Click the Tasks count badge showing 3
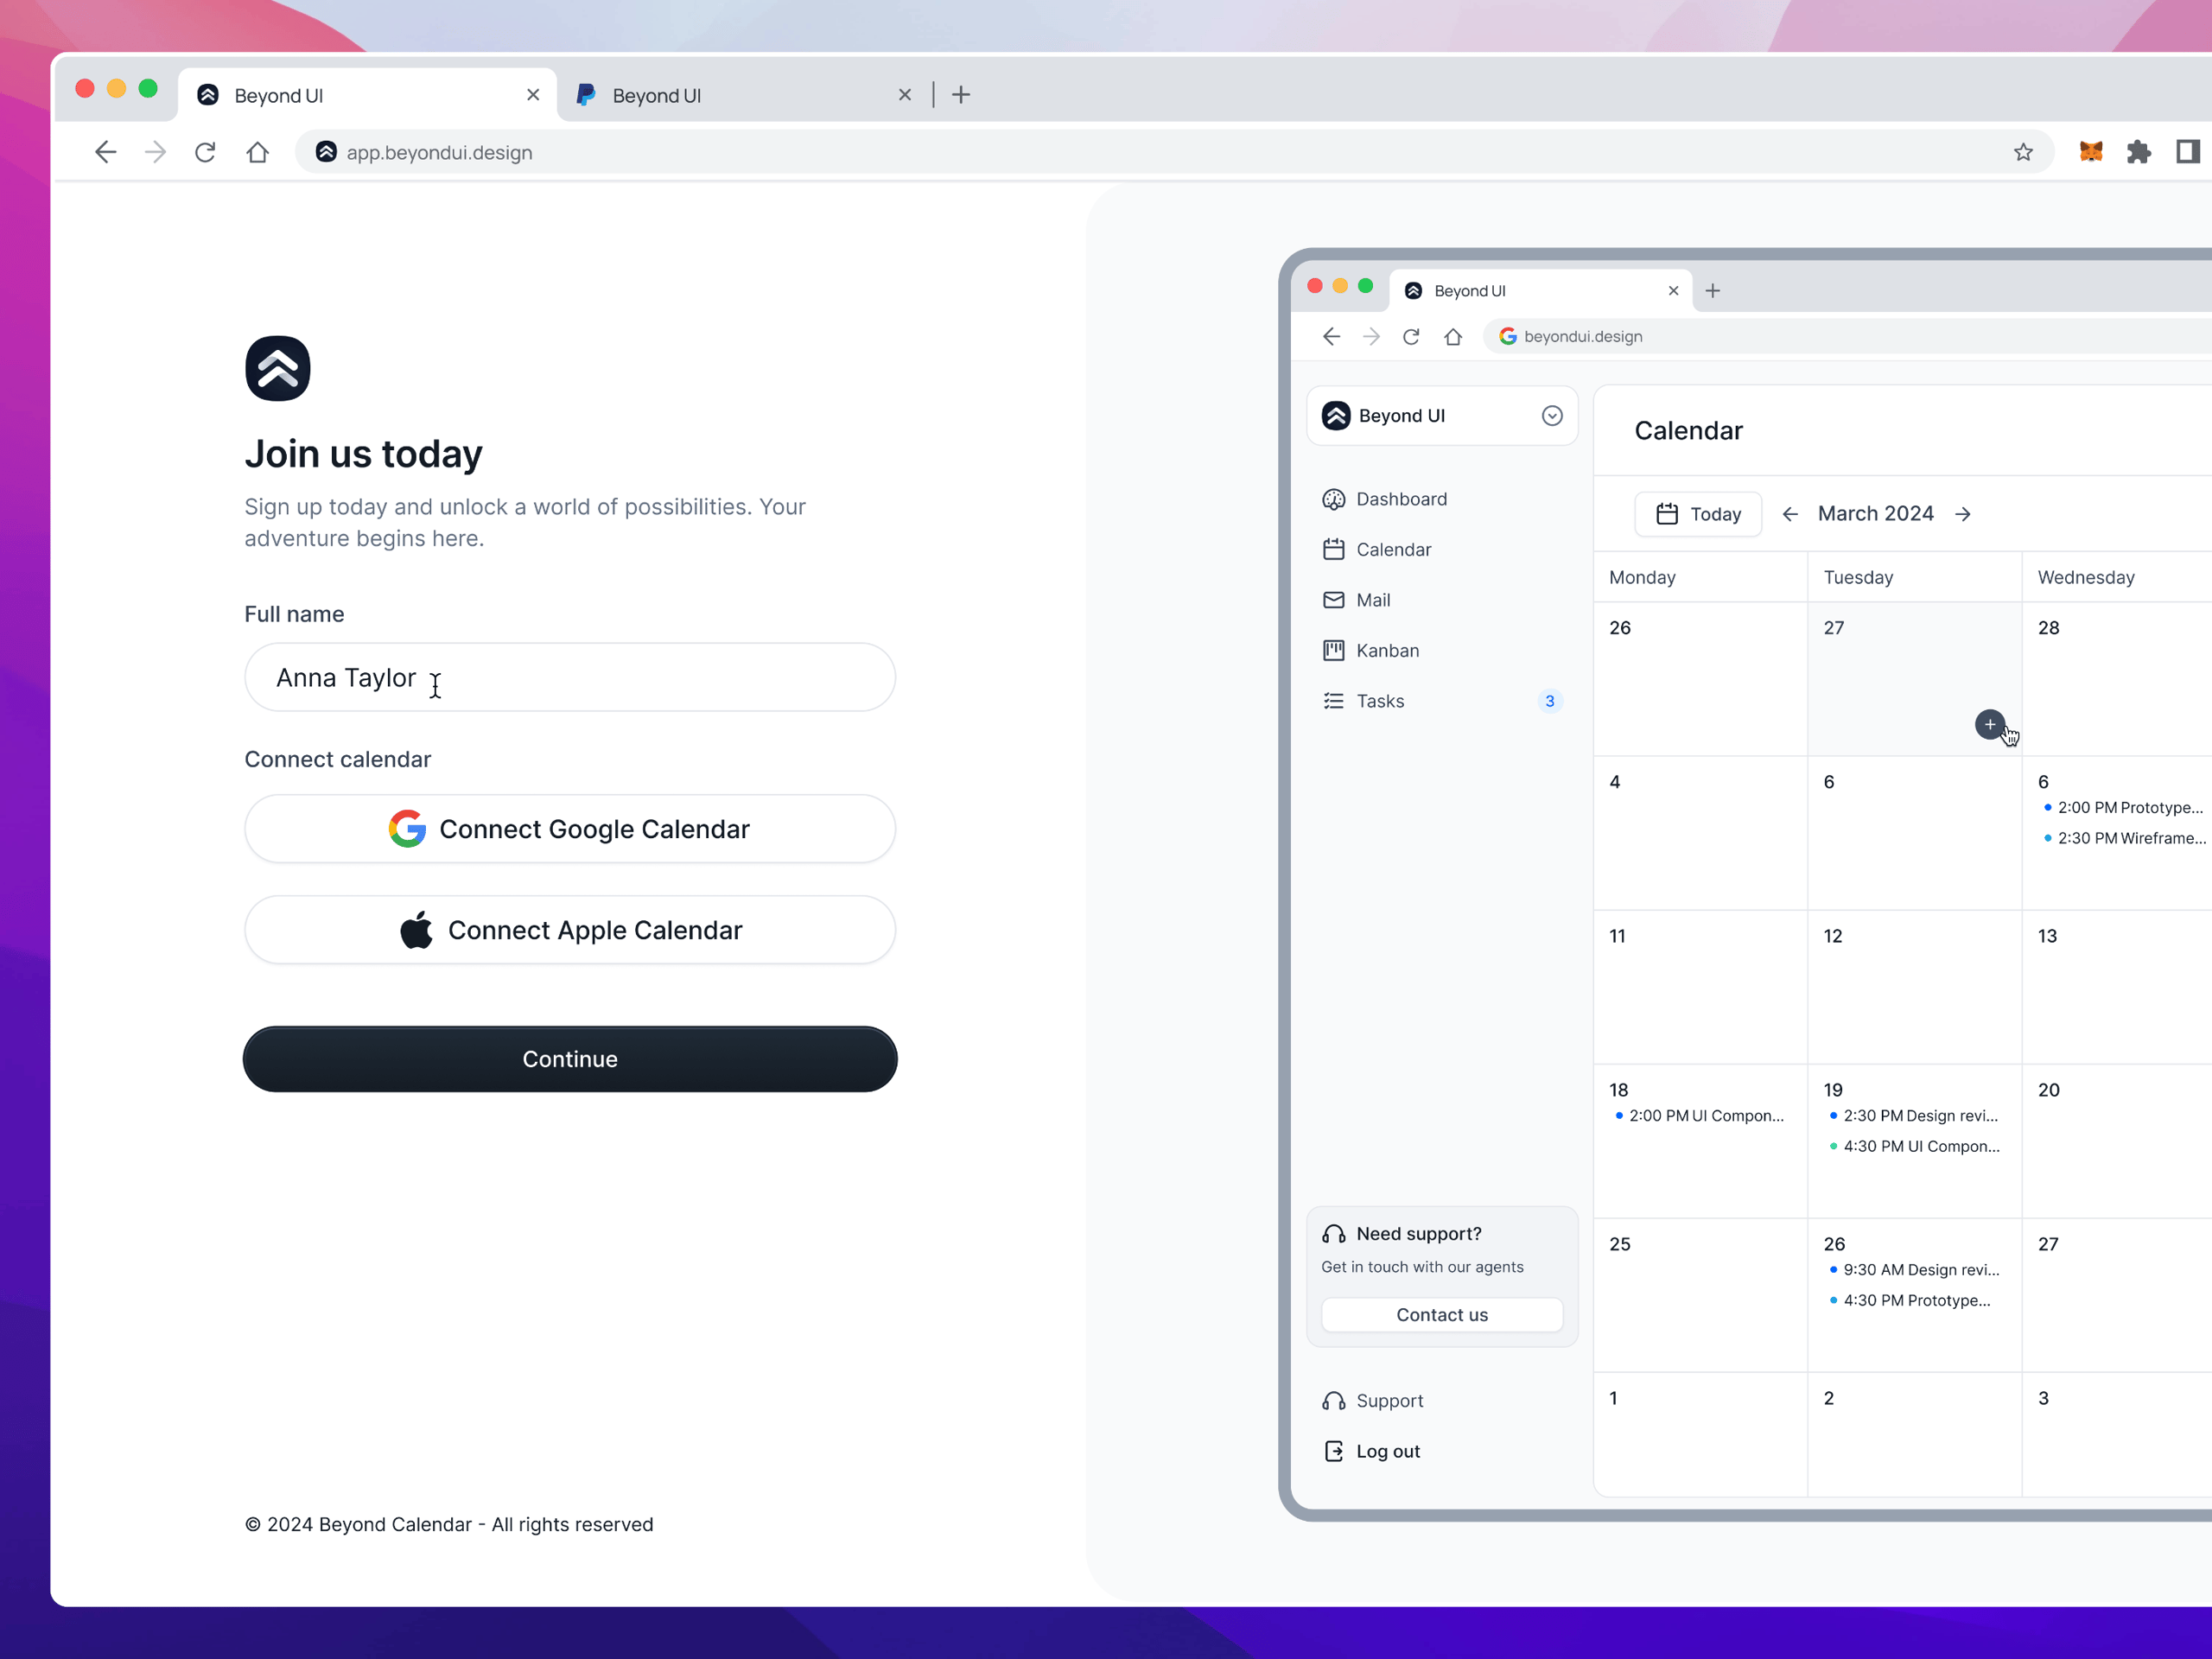Viewport: 2212px width, 1659px height. (x=1550, y=701)
